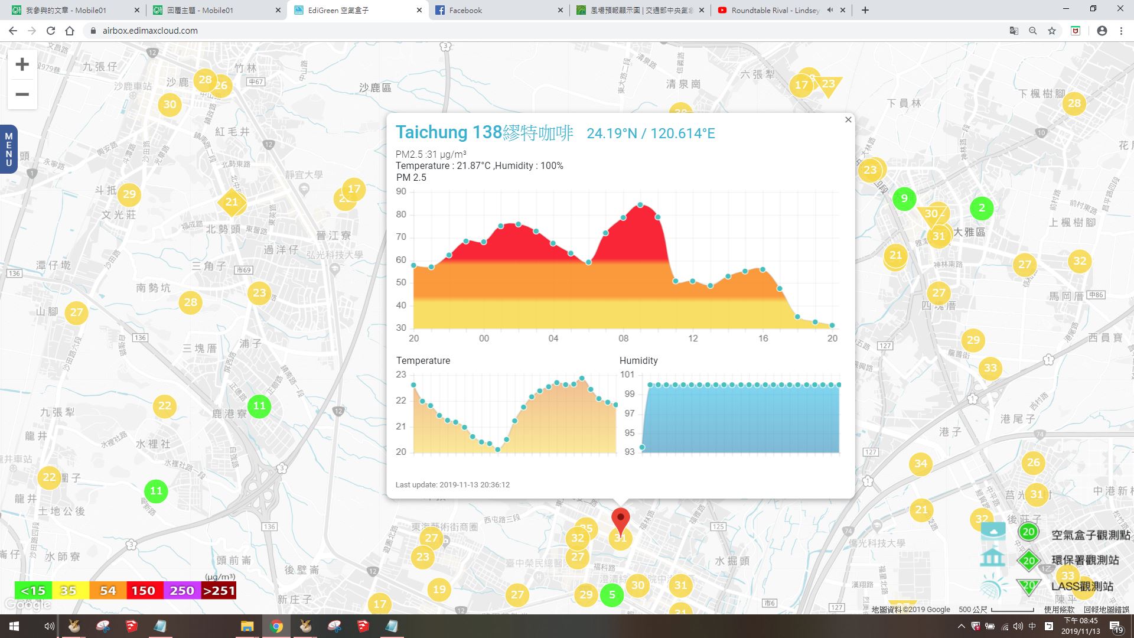Select the green <15 legend swatch
Screen dimensions: 1134x638
(33, 590)
